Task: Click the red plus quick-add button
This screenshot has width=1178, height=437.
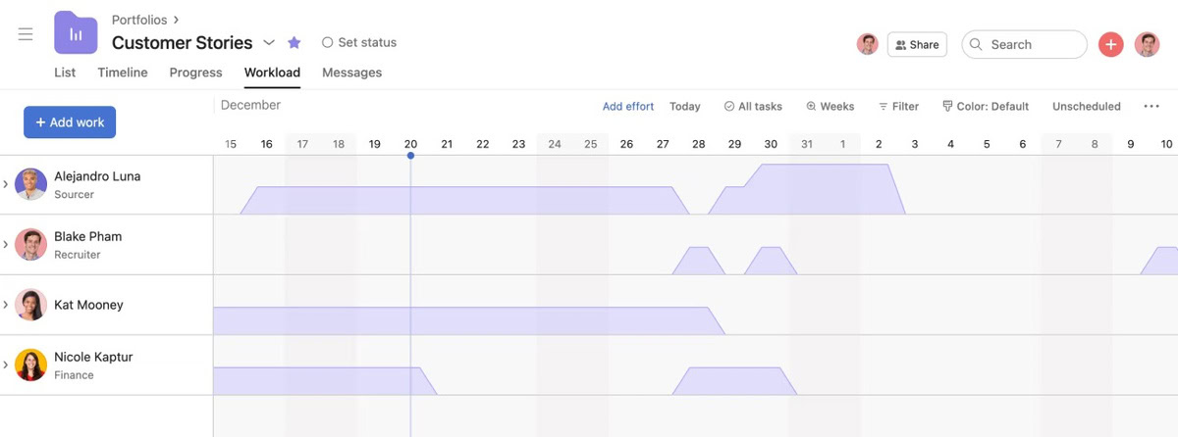Action: click(1110, 44)
